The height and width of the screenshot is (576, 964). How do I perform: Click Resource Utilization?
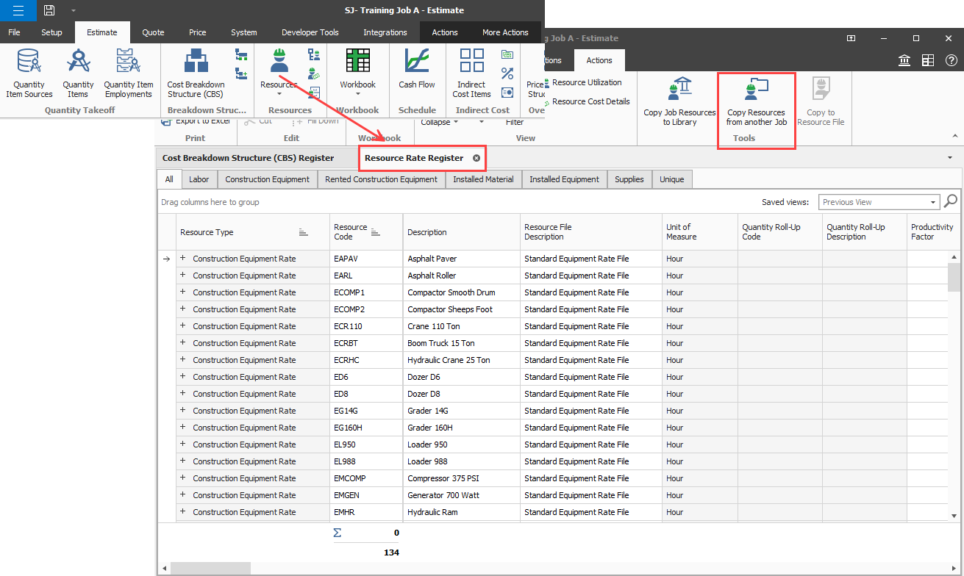coord(587,82)
